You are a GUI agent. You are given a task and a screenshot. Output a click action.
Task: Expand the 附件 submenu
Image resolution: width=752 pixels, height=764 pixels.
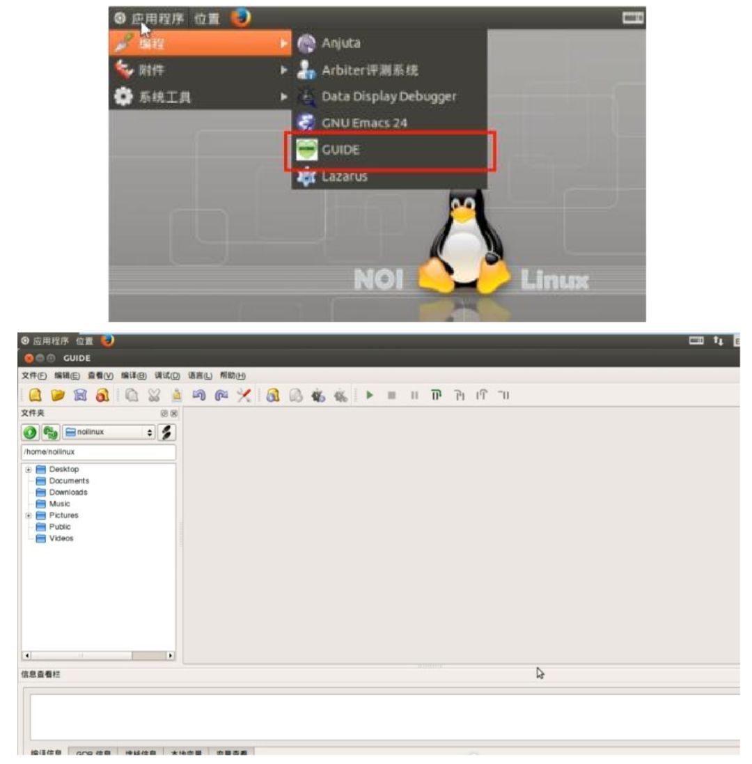tap(200, 70)
